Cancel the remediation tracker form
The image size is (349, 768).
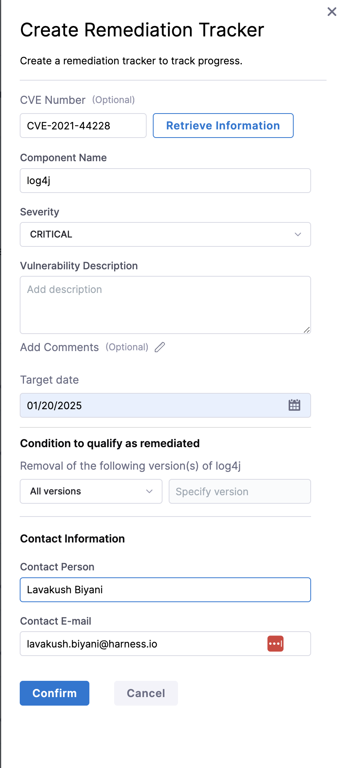pos(146,693)
